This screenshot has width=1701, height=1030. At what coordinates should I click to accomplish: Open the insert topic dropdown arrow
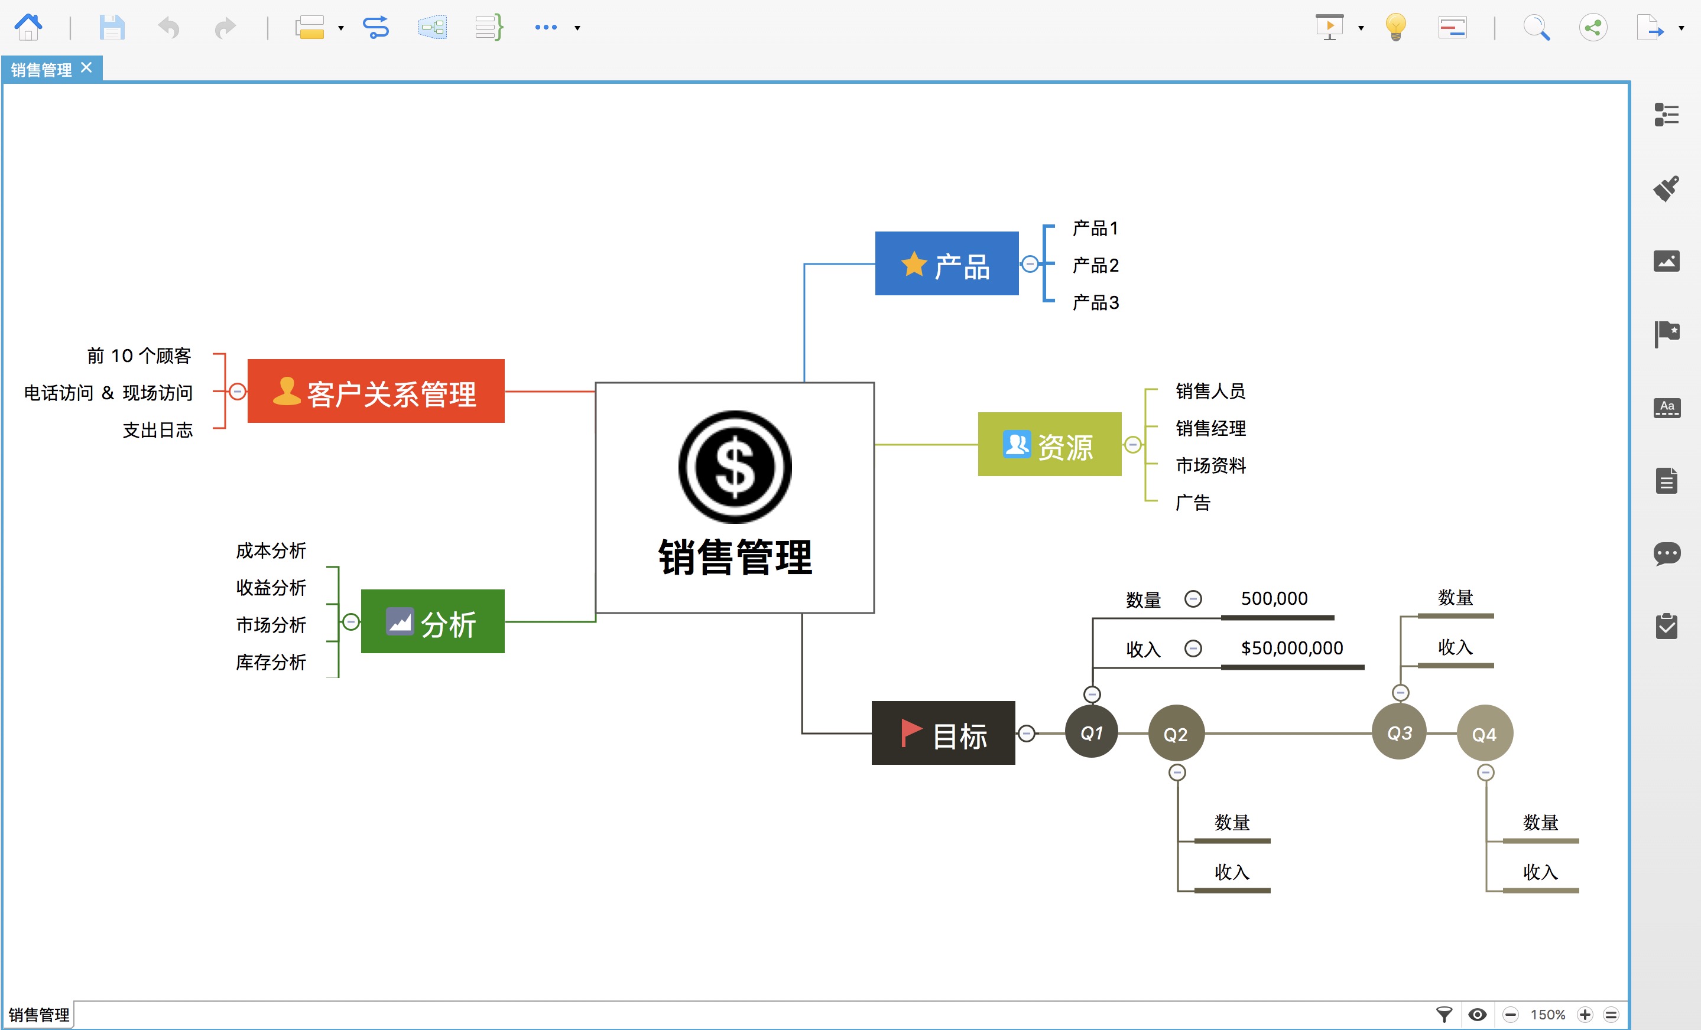tap(340, 28)
